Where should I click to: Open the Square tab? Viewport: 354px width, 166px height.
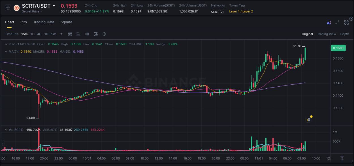(x=66, y=22)
